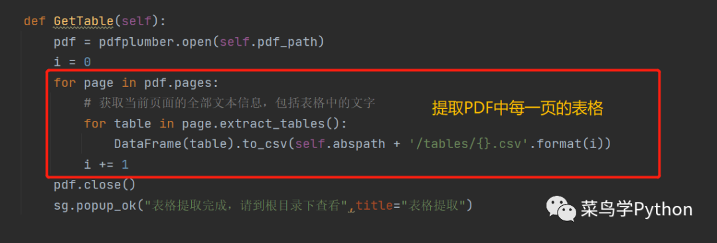Click the i += 1 statement
The height and width of the screenshot is (243, 717).
(106, 164)
